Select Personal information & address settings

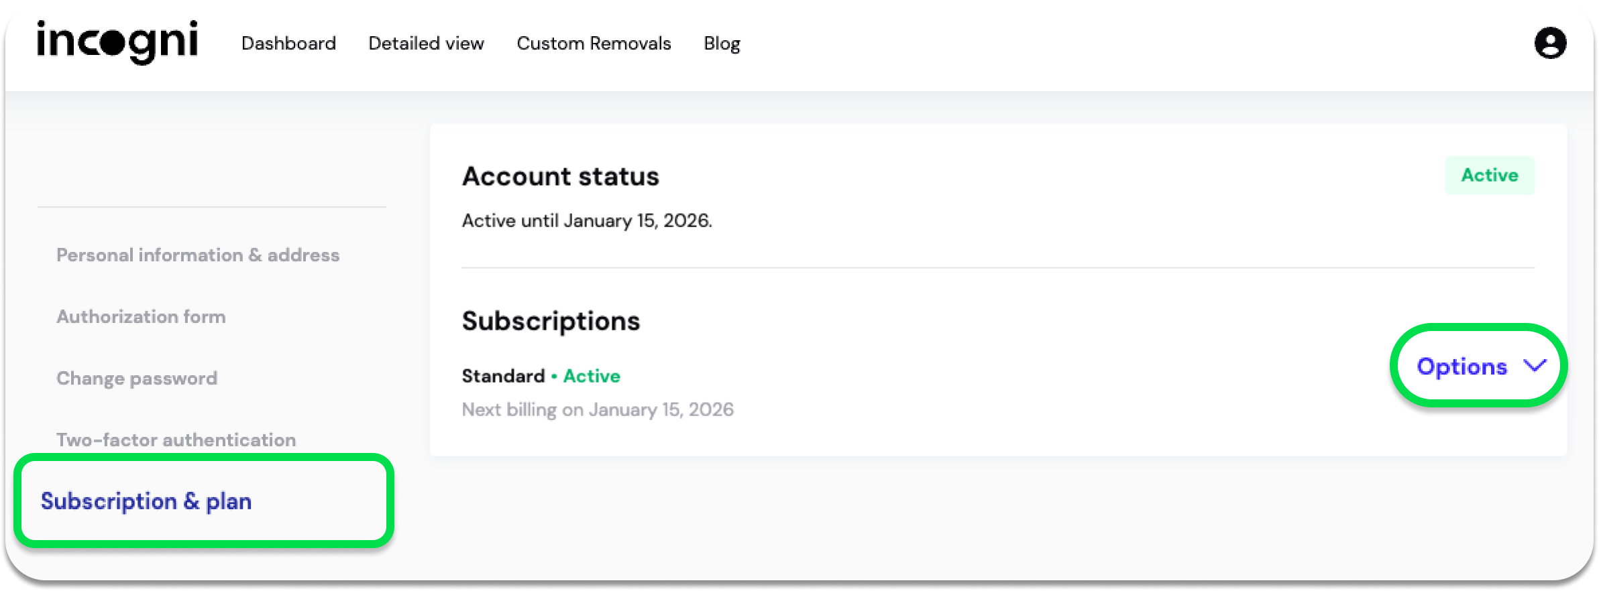(x=198, y=255)
